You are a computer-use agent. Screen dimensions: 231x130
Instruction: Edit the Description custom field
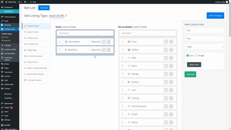[104, 42]
